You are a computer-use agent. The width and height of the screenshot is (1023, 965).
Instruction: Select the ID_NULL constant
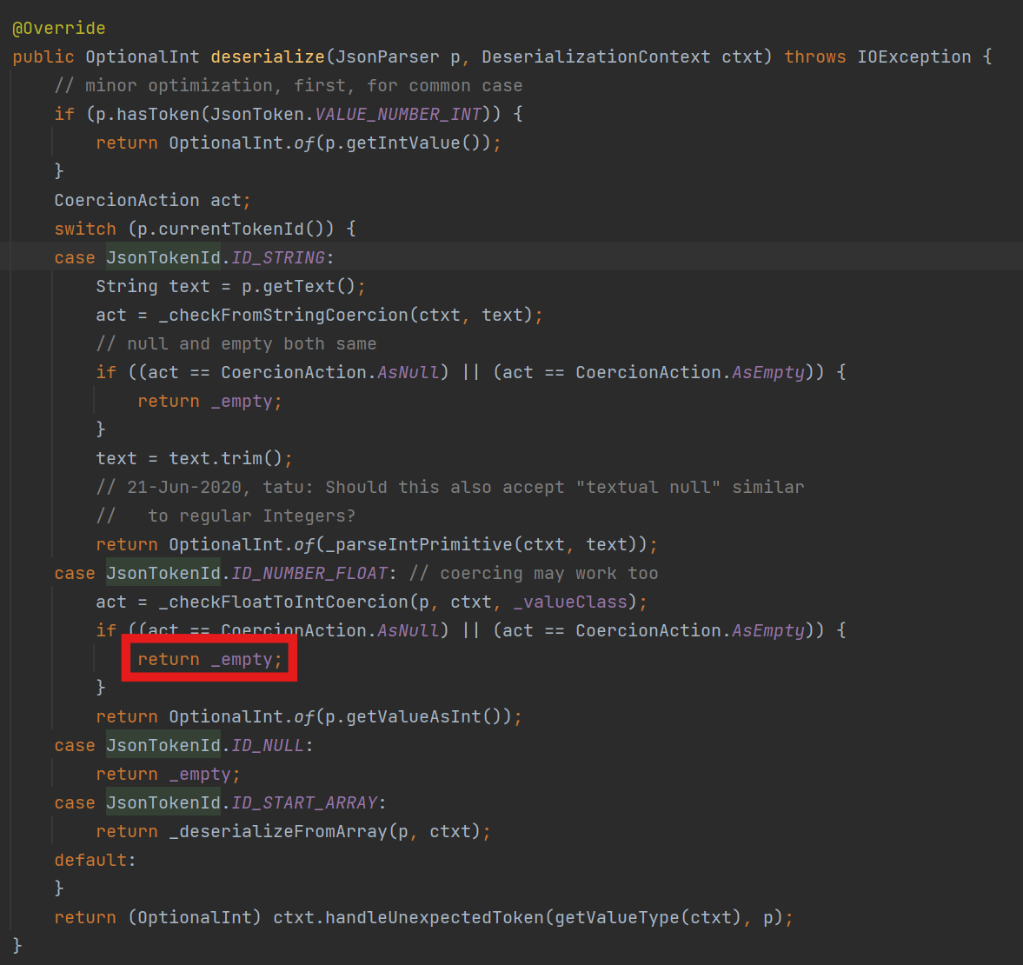(268, 746)
